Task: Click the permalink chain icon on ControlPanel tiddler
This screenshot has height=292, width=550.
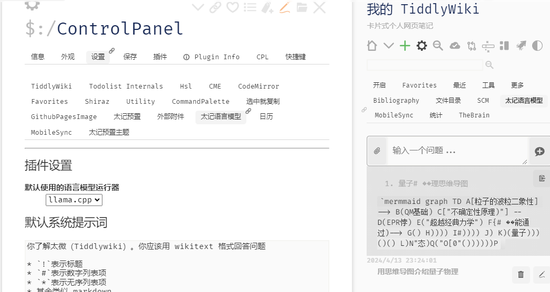Action: (x=215, y=7)
